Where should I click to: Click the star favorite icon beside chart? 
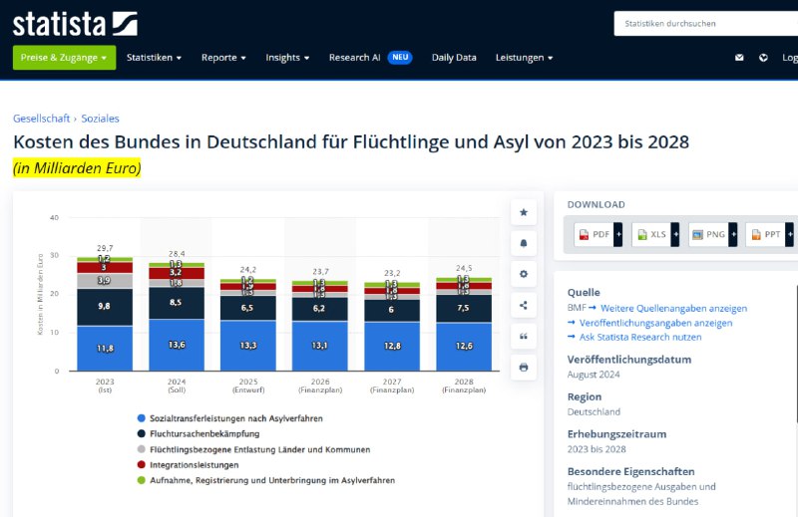pos(524,212)
